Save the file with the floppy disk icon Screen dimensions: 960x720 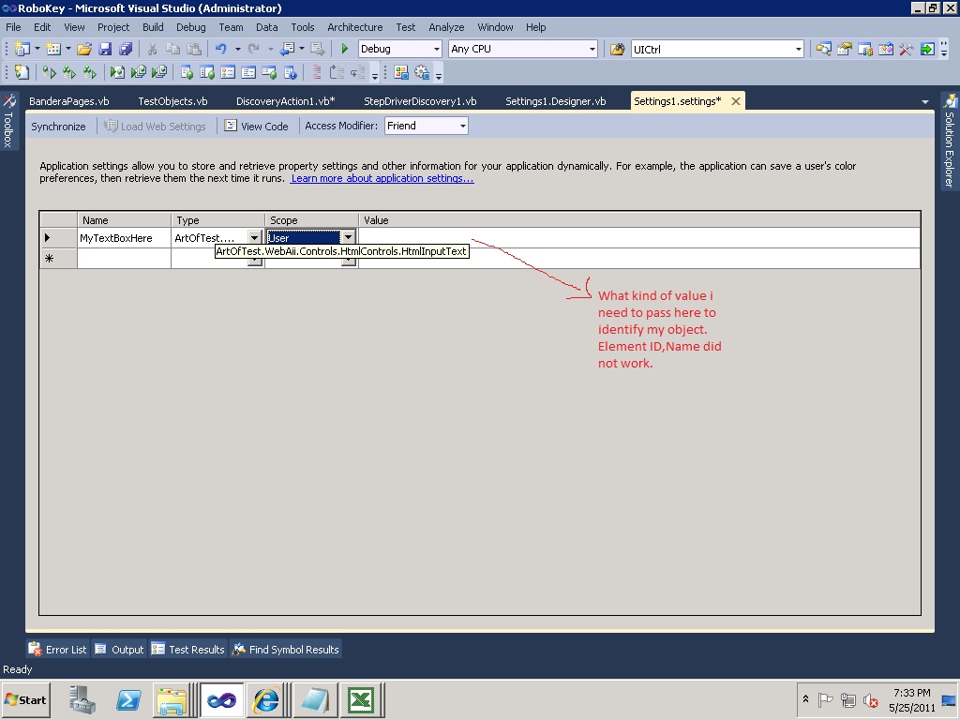105,49
